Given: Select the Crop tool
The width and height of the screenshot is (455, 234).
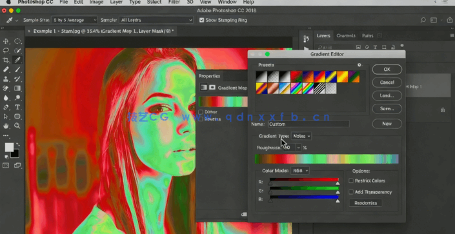Looking at the screenshot, I should [6, 60].
